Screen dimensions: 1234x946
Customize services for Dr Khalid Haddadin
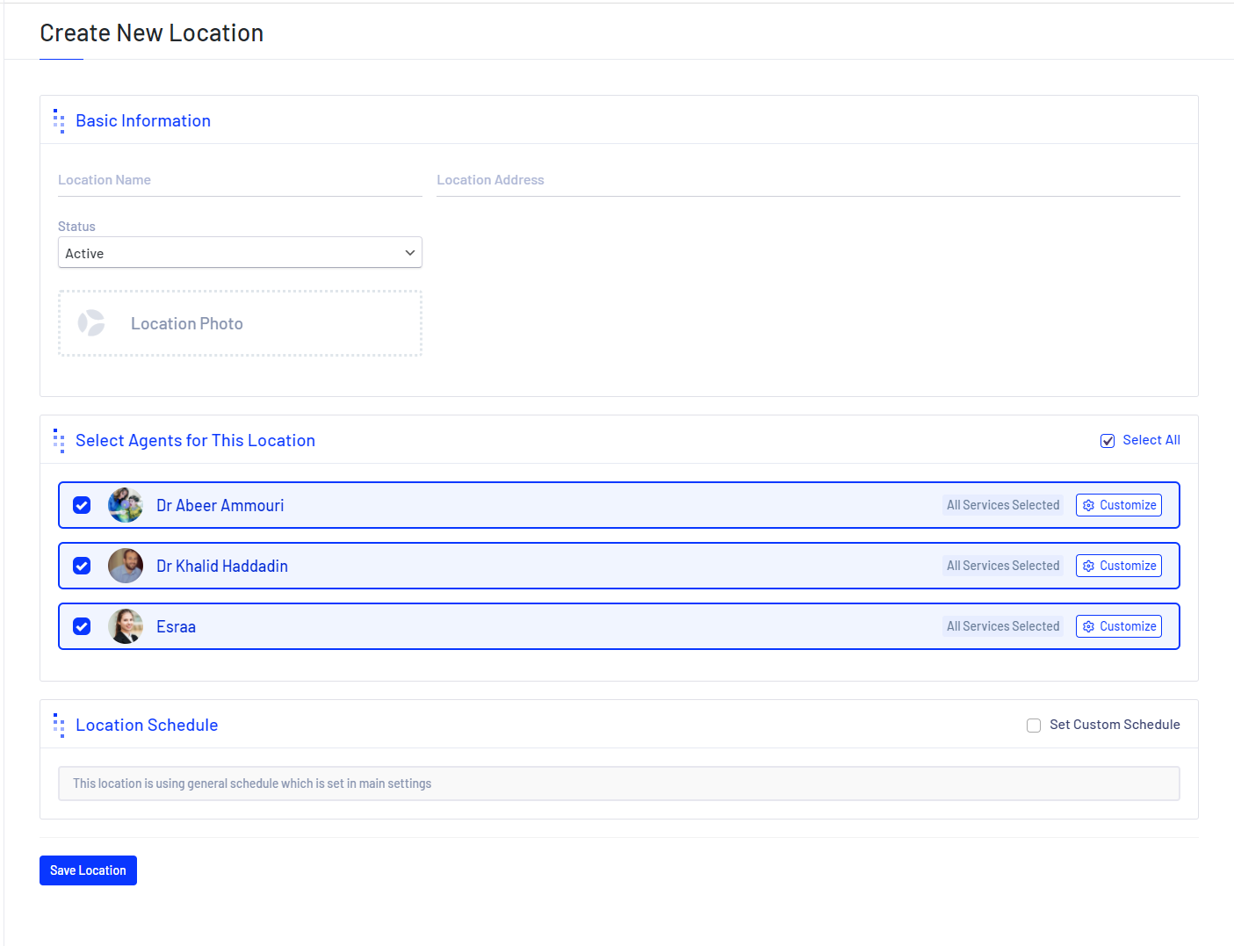click(x=1118, y=566)
